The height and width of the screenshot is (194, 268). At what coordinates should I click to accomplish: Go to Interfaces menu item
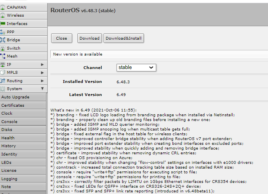[23, 23]
